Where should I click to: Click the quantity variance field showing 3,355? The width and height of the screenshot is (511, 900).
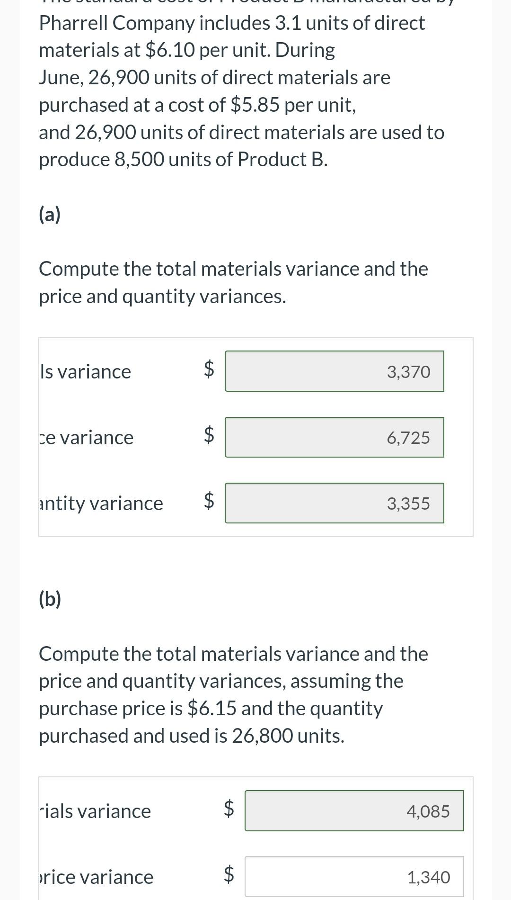335,503
